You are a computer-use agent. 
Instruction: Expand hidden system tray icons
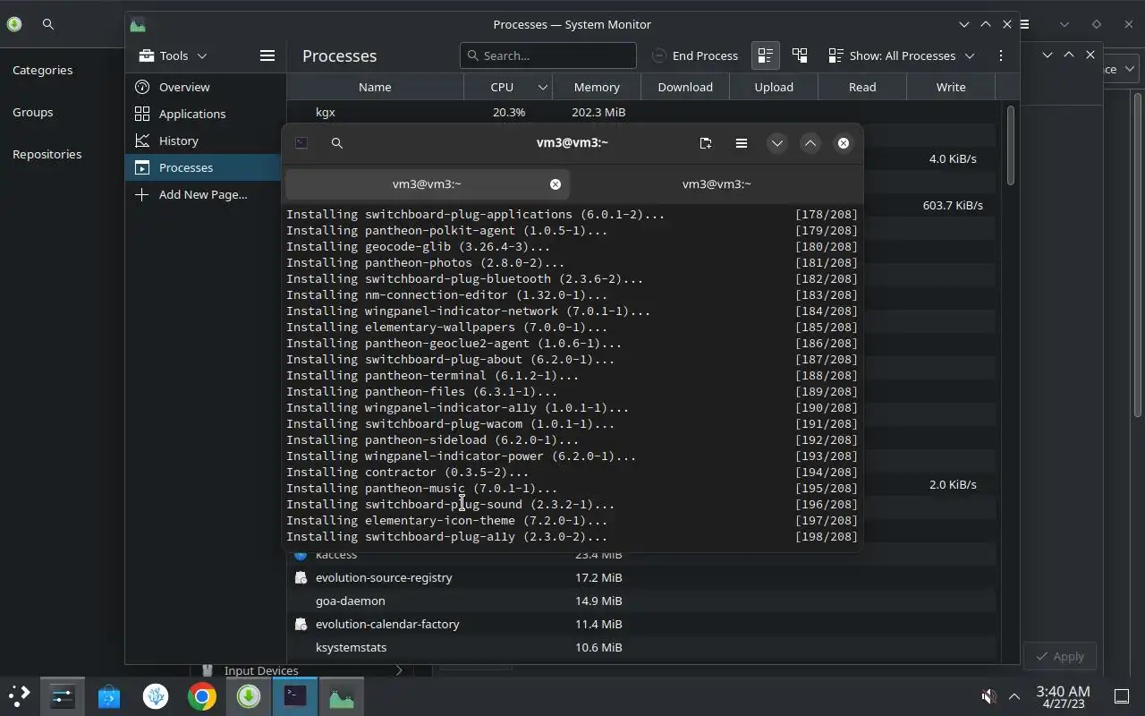click(1014, 696)
